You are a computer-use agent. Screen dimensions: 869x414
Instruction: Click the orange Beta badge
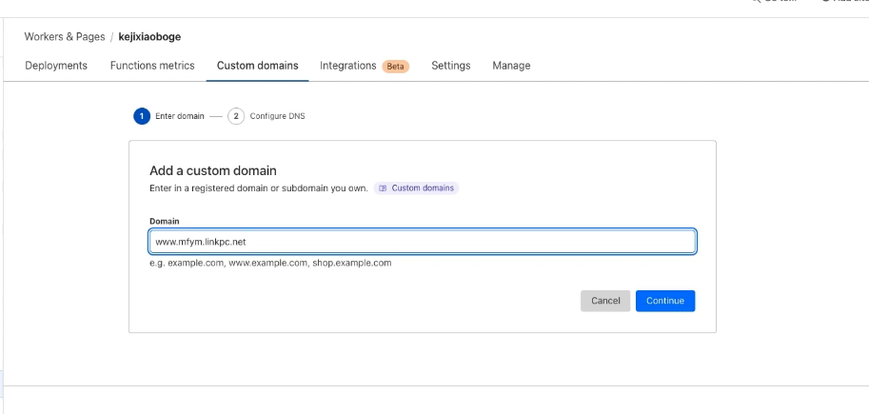pos(395,67)
